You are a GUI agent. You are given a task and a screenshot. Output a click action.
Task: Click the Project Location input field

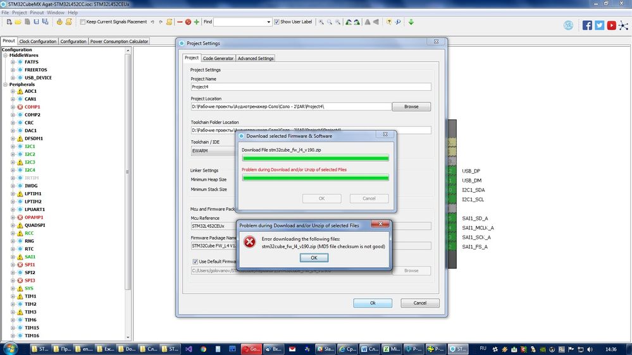(291, 107)
